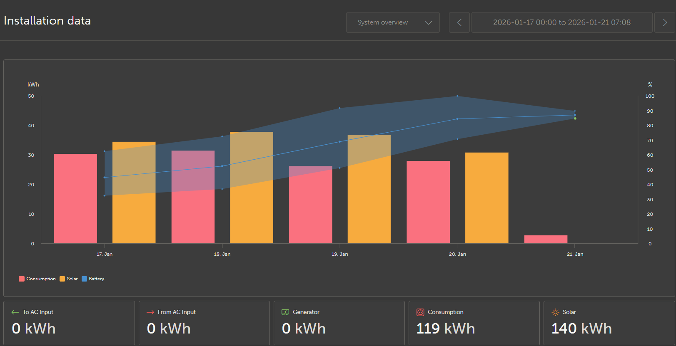Click the battery peak point at 100%
This screenshot has height=346, width=676.
(x=457, y=96)
